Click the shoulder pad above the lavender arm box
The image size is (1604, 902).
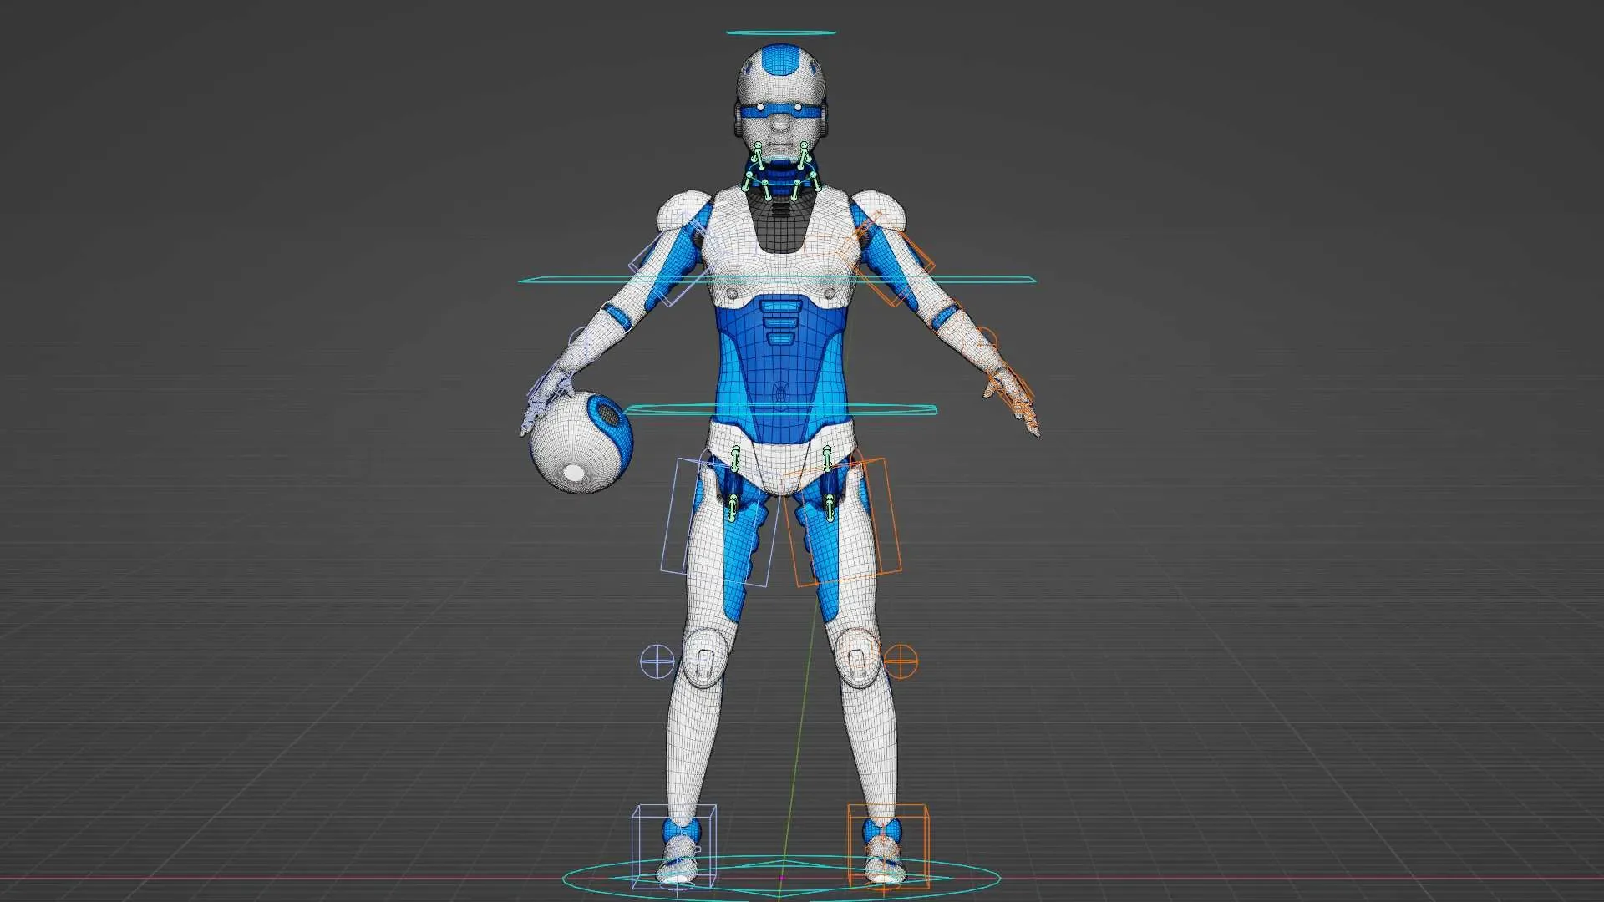(x=683, y=209)
